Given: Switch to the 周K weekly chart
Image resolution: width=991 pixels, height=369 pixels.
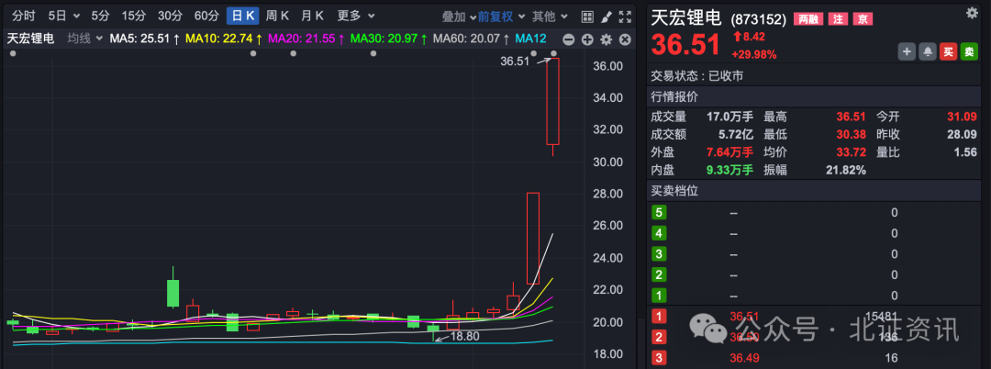Looking at the screenshot, I should 277,16.
